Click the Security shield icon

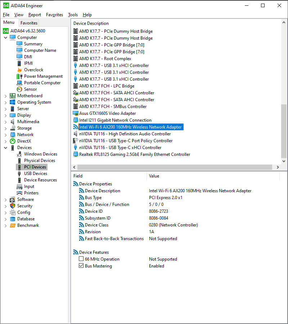[13, 206]
